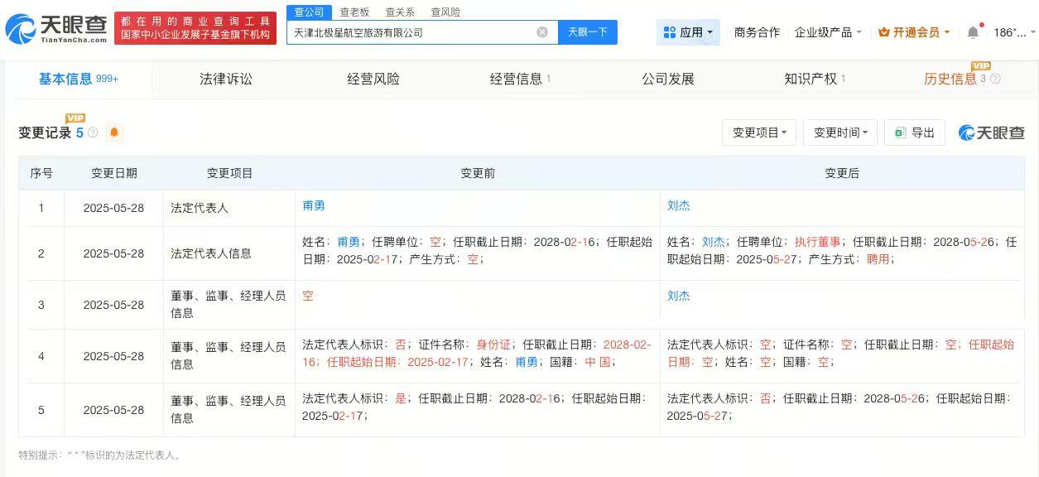Open the account menu 186*...

(x=1014, y=32)
